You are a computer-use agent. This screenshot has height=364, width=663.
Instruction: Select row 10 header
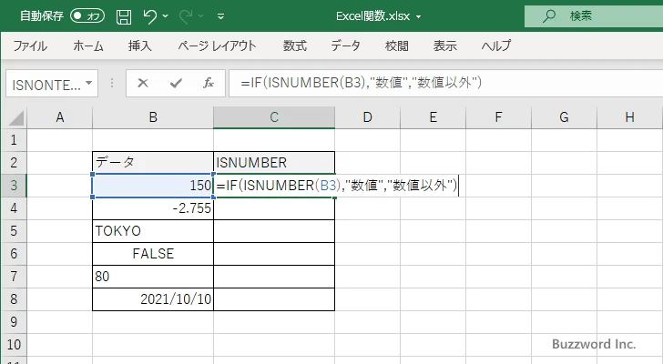[14, 345]
